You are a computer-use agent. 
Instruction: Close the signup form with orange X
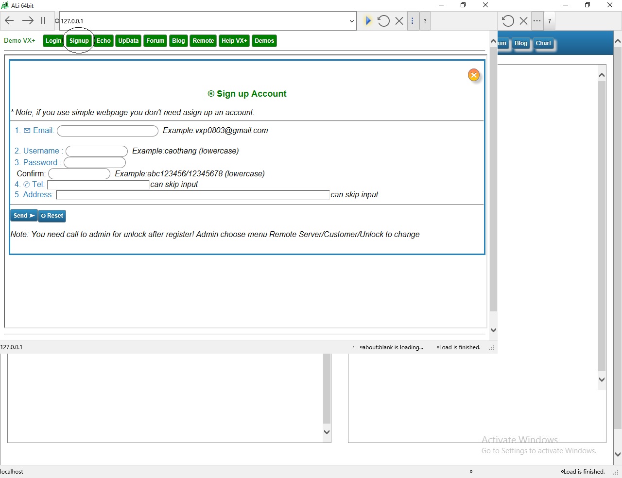pyautogui.click(x=474, y=75)
